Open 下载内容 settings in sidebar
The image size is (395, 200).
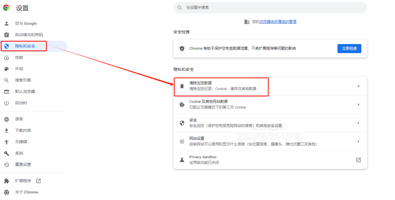point(23,130)
